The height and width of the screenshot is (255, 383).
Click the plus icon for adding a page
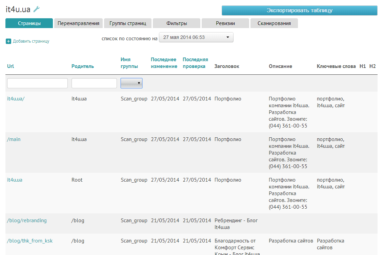tap(8, 41)
